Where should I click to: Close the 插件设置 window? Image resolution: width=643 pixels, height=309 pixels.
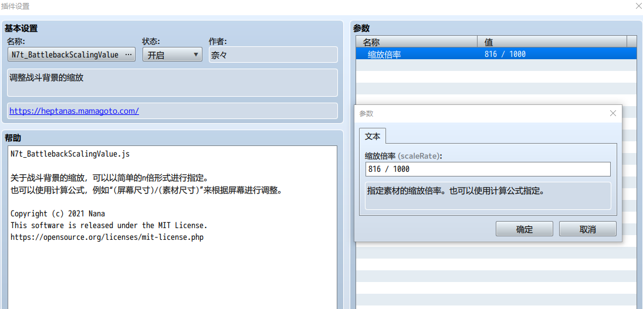click(x=638, y=6)
